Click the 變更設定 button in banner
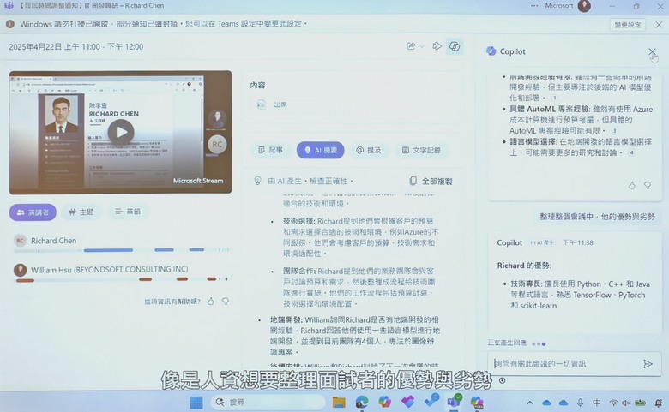This screenshot has height=412, width=669. tap(627, 25)
